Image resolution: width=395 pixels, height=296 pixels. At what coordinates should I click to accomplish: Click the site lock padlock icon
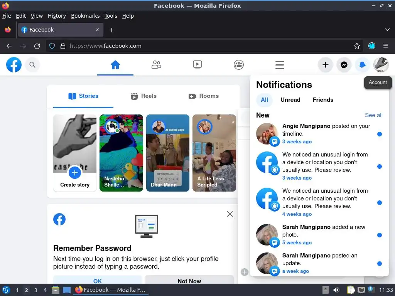(x=63, y=46)
